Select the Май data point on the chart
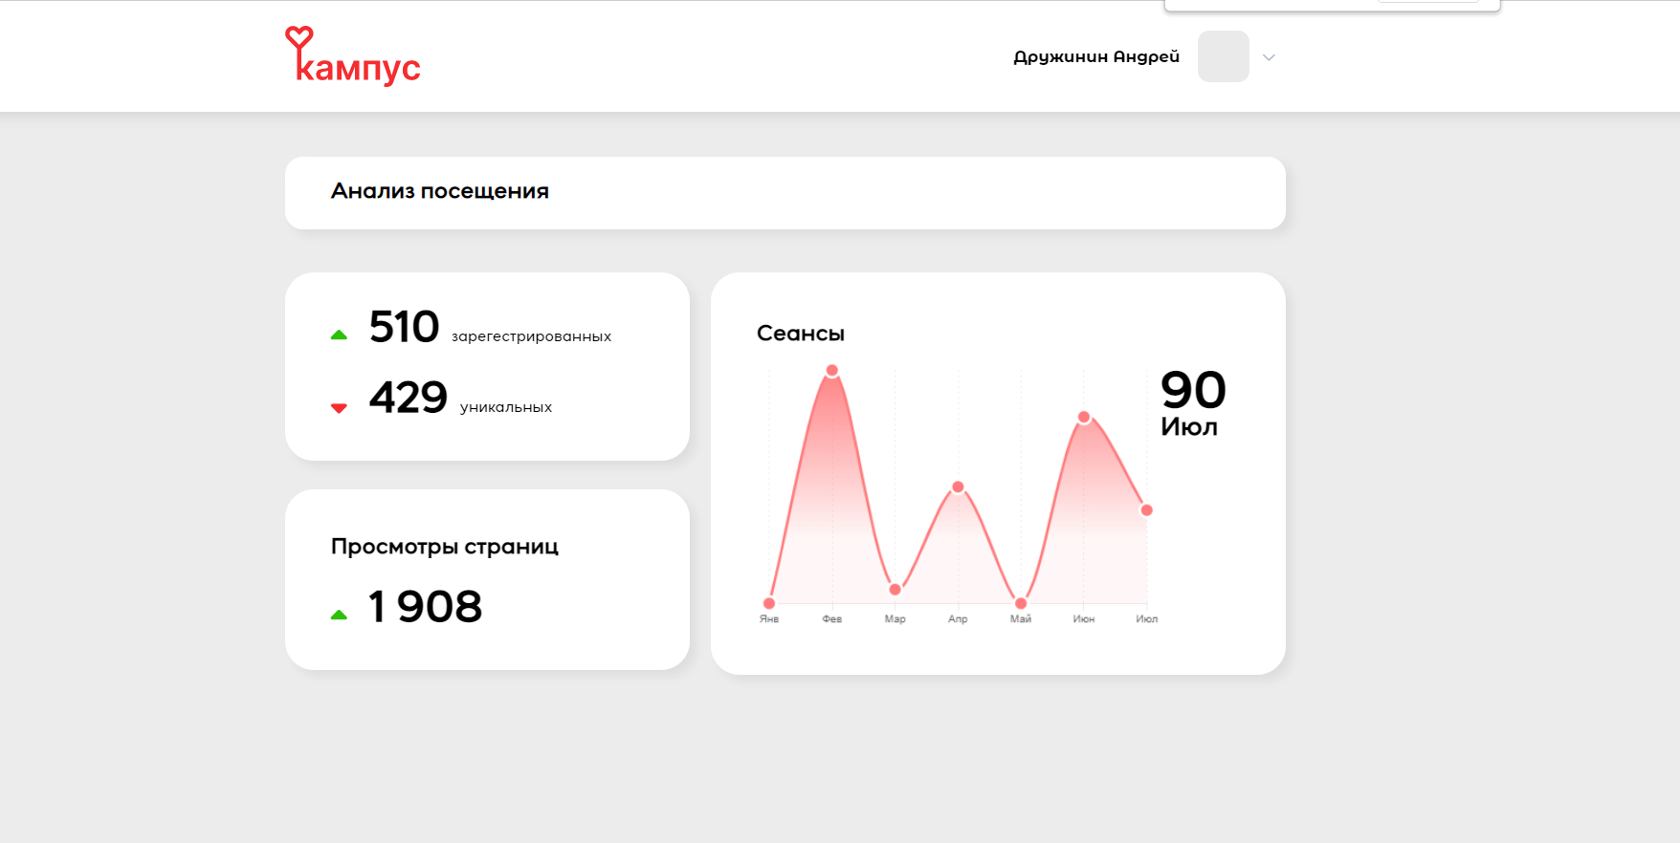 click(x=1021, y=603)
